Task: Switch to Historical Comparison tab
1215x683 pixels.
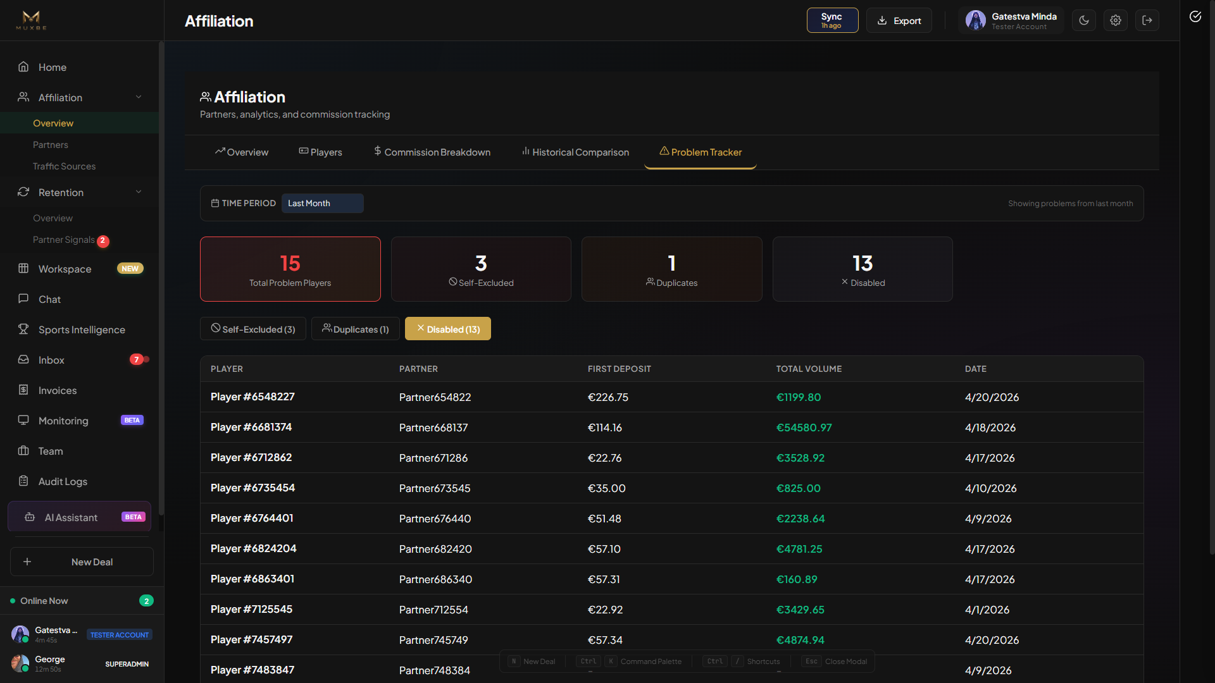Action: [x=575, y=152]
